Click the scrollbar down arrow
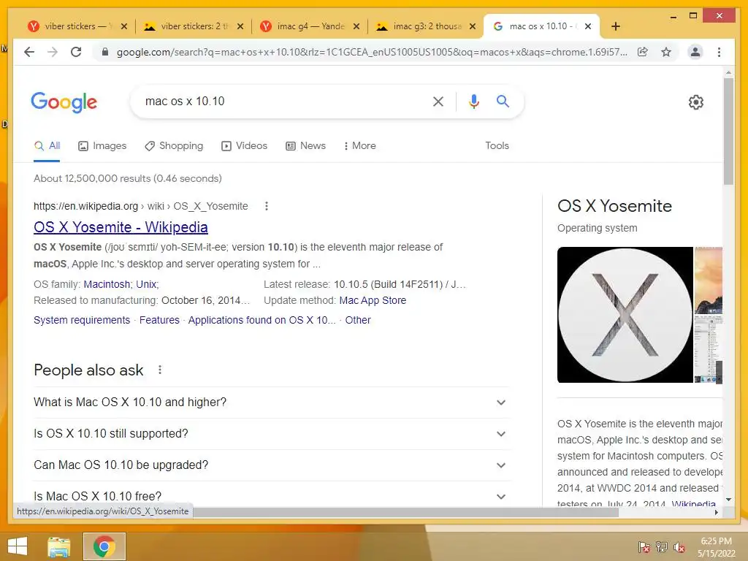748x561 pixels. coord(728,500)
